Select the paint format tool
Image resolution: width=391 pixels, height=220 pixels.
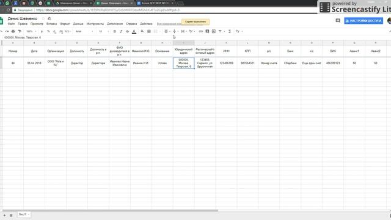20,31
